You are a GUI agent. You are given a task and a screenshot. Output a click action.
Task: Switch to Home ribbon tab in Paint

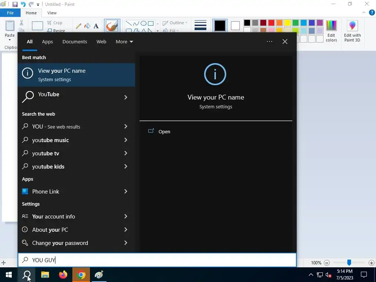pyautogui.click(x=31, y=13)
